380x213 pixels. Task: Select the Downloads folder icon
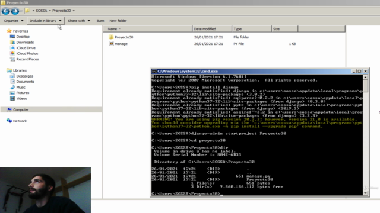[12, 42]
